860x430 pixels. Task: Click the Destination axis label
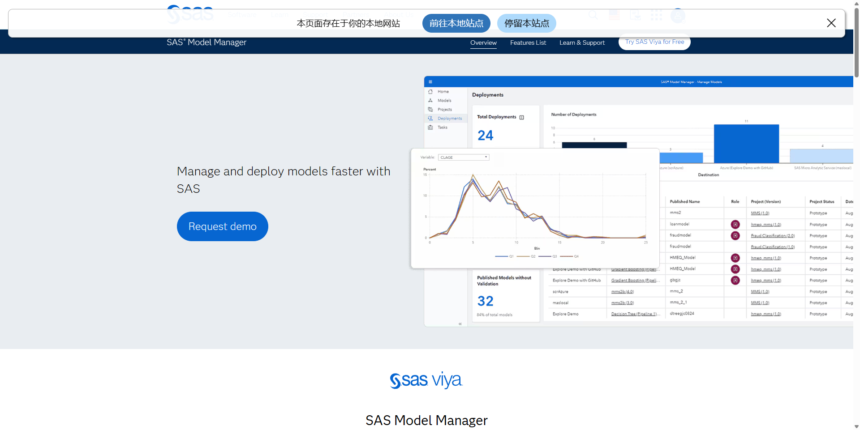(x=708, y=175)
